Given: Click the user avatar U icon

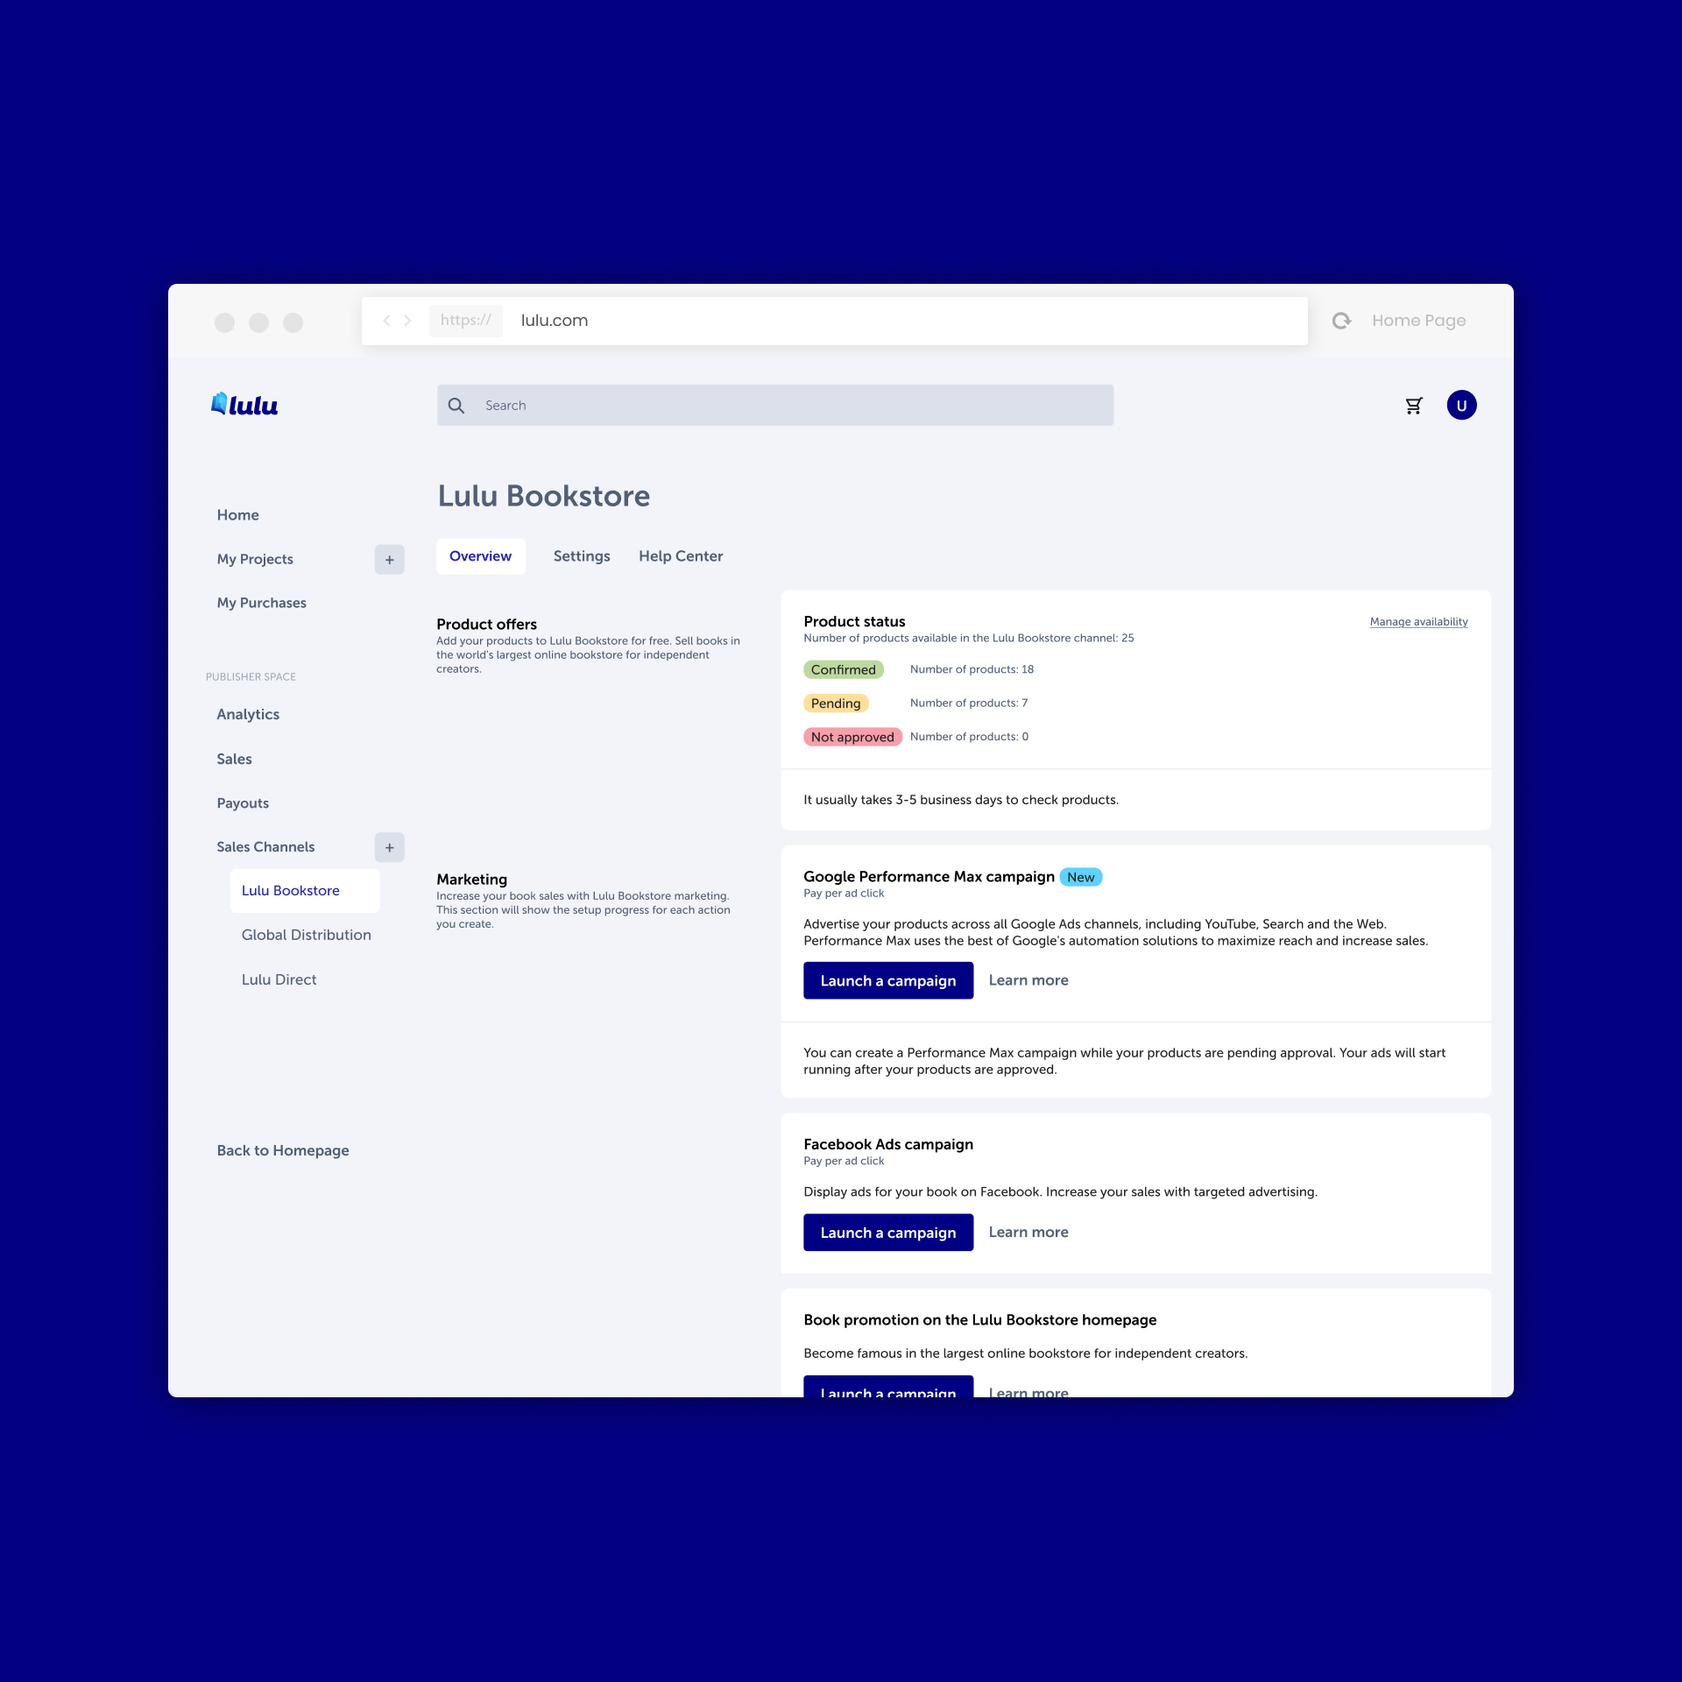Looking at the screenshot, I should tap(1461, 406).
